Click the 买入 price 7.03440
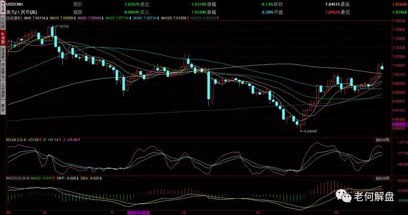This screenshot has height=215, width=408. click(199, 12)
